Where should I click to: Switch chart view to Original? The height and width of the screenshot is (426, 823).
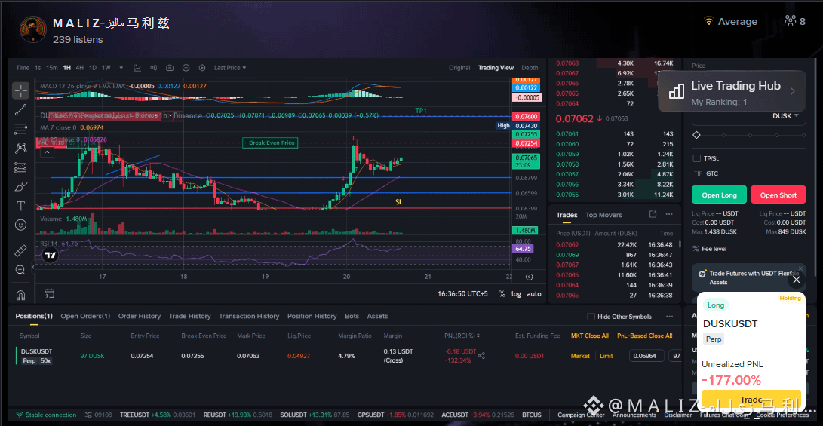pyautogui.click(x=459, y=68)
